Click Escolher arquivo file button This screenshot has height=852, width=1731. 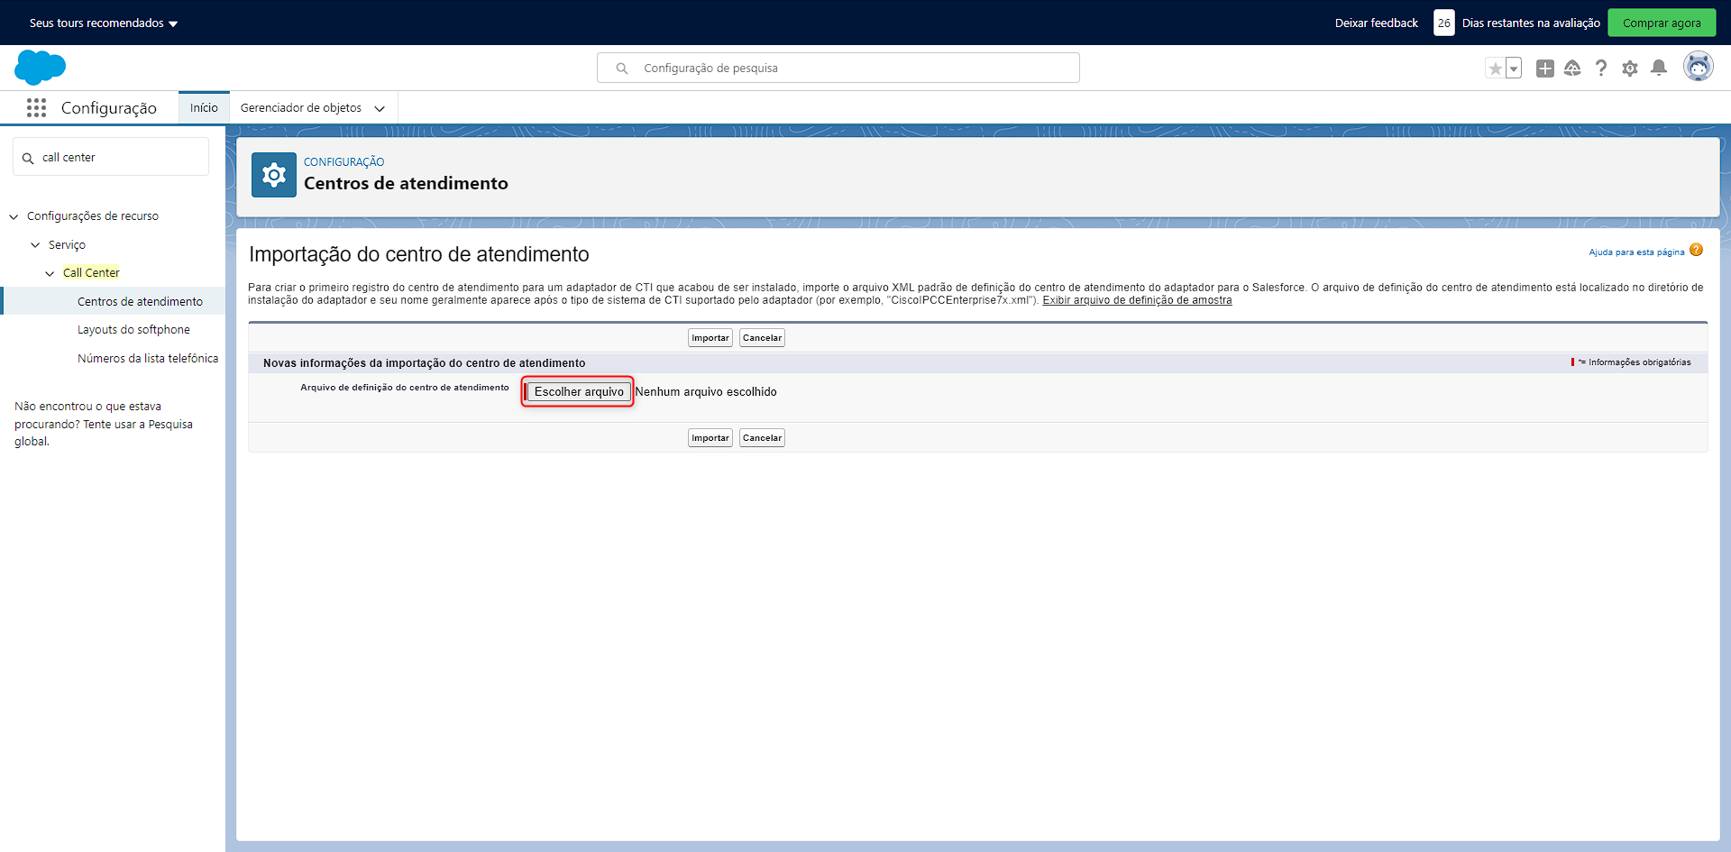[x=579, y=392]
